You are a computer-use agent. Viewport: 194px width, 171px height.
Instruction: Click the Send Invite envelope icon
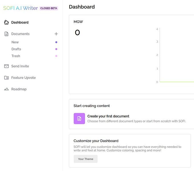pyautogui.click(x=6, y=66)
